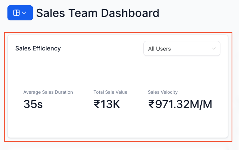Image resolution: width=239 pixels, height=150 pixels.
Task: Click the Average Sales Duration label
Action: [x=48, y=92]
